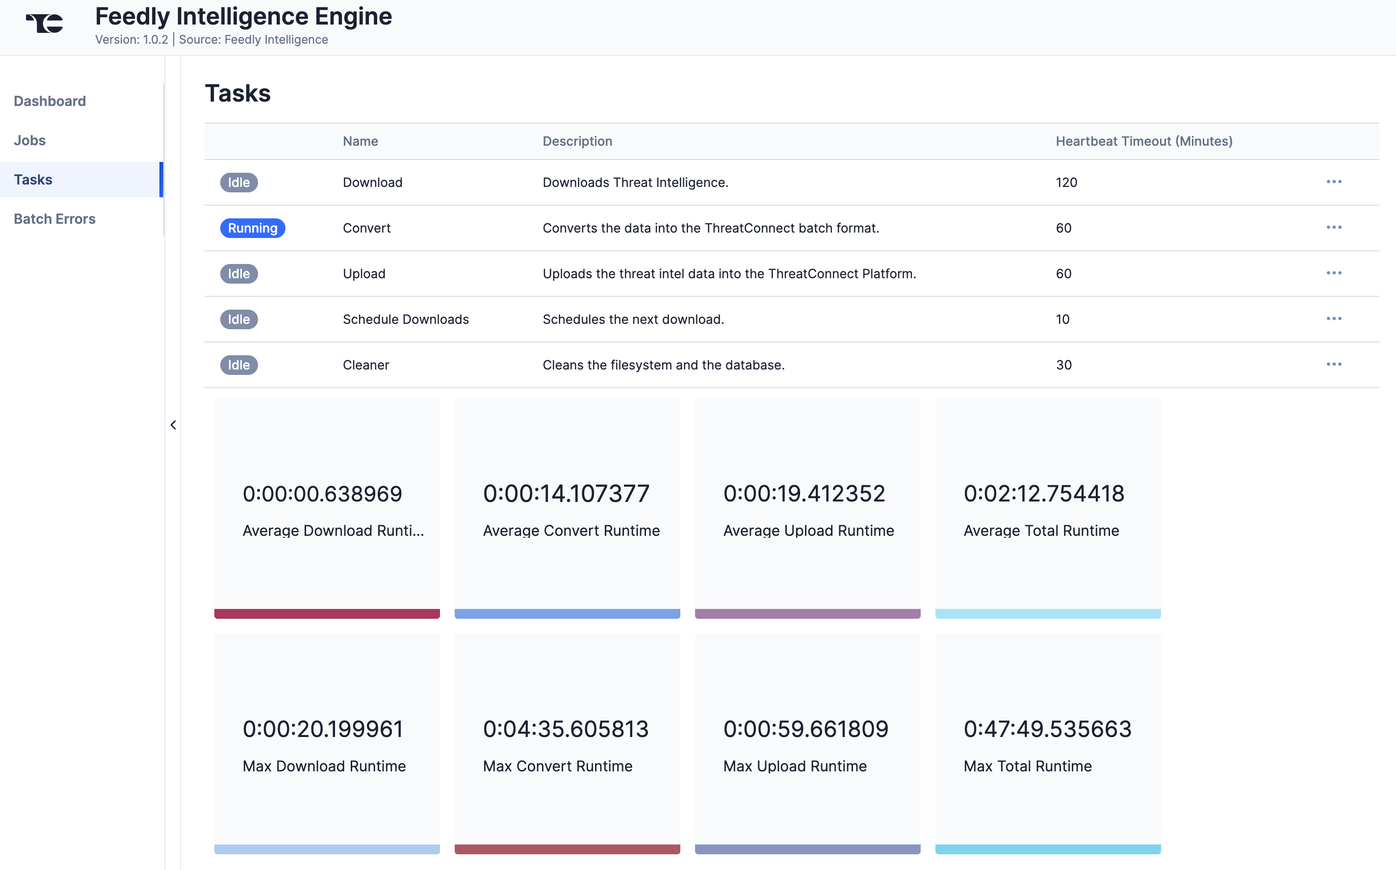Screen dimensions: 1396x870
Task: Open the Name column header options
Action: [x=360, y=141]
